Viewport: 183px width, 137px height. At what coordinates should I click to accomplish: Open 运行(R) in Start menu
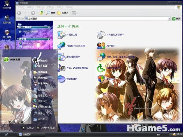pos(40,119)
